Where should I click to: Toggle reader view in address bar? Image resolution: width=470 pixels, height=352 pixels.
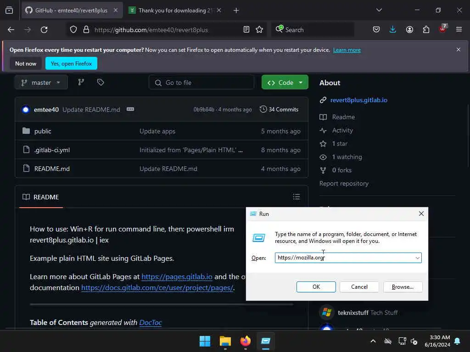click(246, 30)
